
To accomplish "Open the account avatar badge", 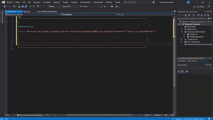I will [x=188, y=2].
